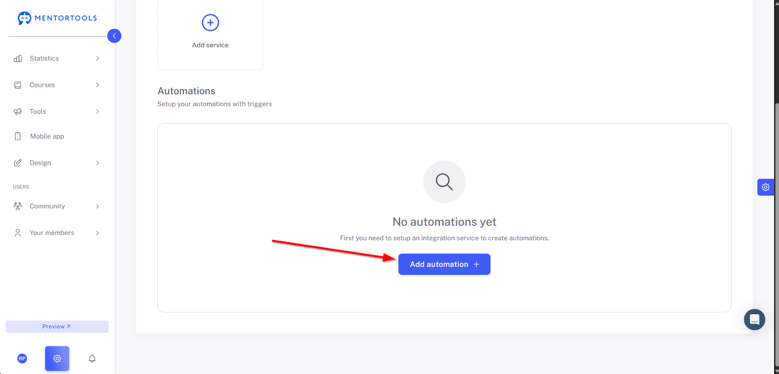The image size is (779, 374).
Task: Open notifications bell icon
Action: tap(92, 358)
